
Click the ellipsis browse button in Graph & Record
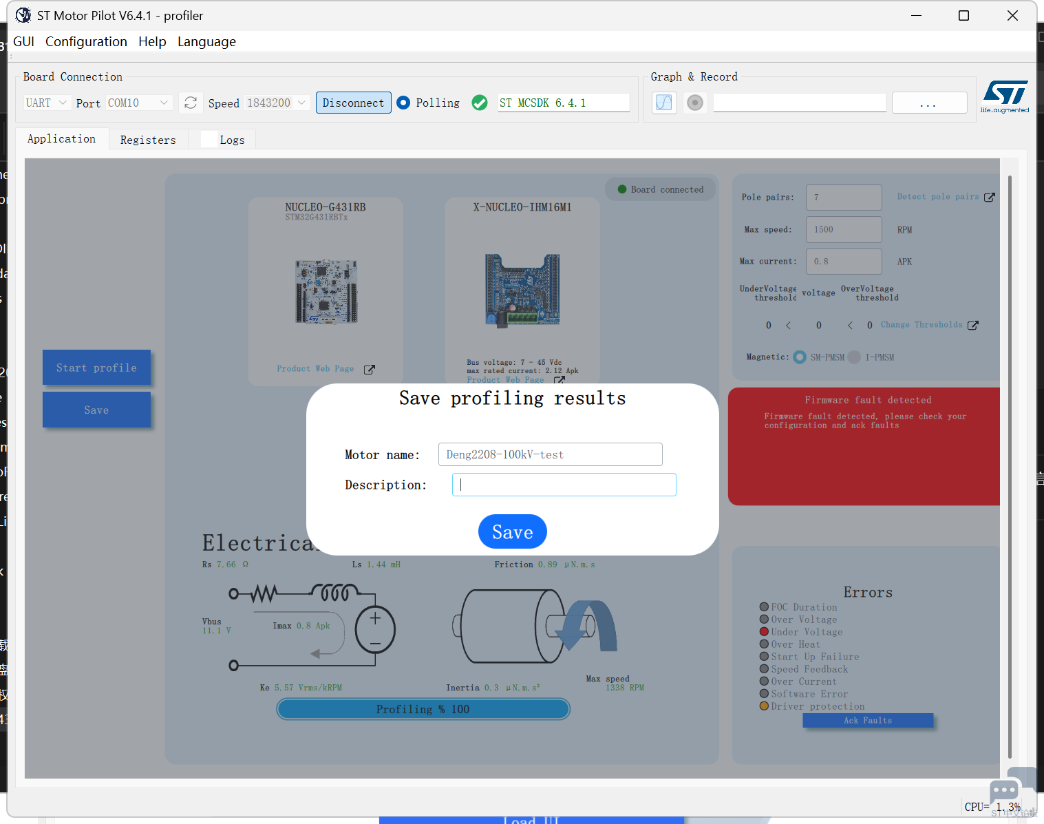click(x=929, y=103)
